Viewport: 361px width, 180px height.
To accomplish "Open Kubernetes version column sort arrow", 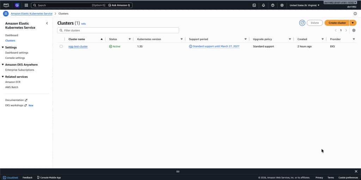I will 182,39.
